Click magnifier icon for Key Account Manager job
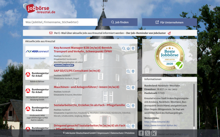 (124, 49)
